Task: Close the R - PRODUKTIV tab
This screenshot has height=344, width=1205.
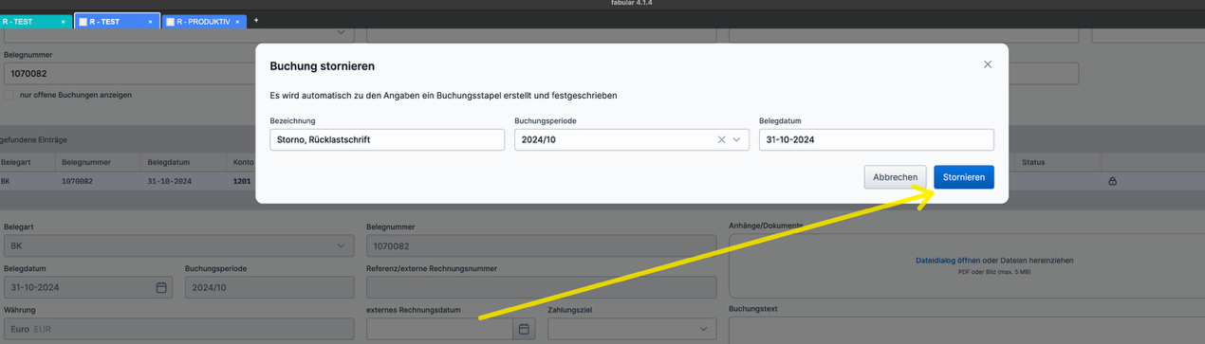Action: pyautogui.click(x=238, y=21)
